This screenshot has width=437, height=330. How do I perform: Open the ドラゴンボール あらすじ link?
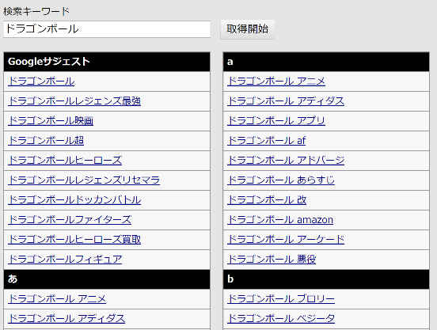click(281, 180)
